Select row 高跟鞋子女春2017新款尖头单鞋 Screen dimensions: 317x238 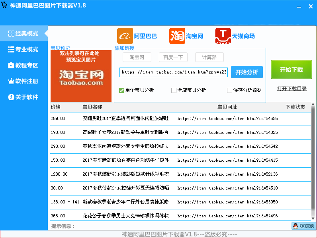pos(180,133)
